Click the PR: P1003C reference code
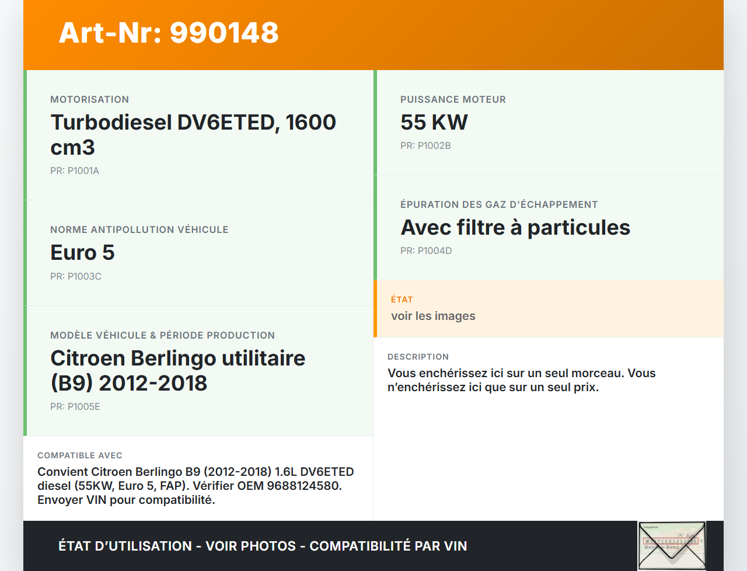 click(76, 276)
